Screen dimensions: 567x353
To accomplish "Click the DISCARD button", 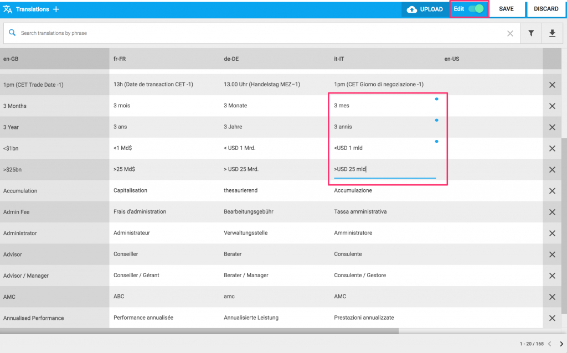I will 546,9.
